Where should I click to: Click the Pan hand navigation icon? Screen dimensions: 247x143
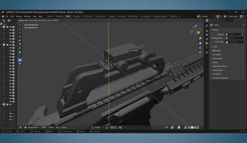click(200, 43)
